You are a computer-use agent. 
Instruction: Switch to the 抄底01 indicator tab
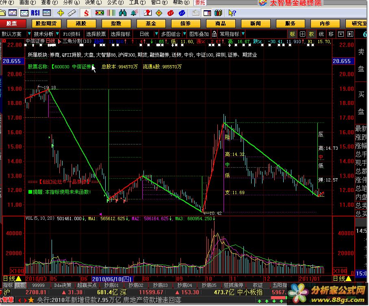[x=111, y=285]
